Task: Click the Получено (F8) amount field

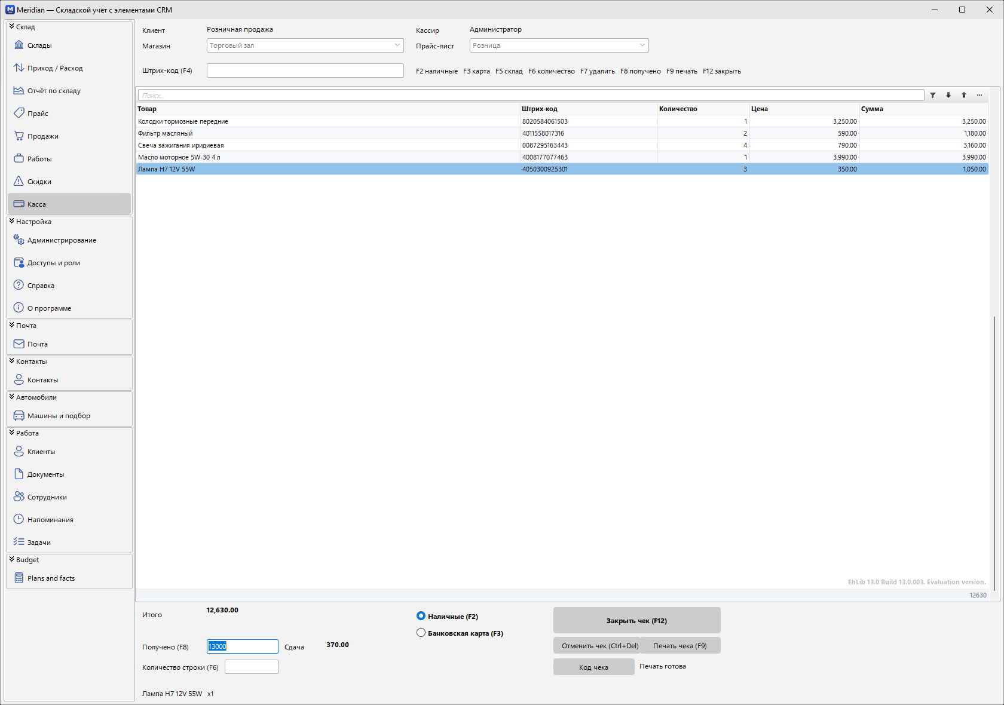Action: point(243,646)
